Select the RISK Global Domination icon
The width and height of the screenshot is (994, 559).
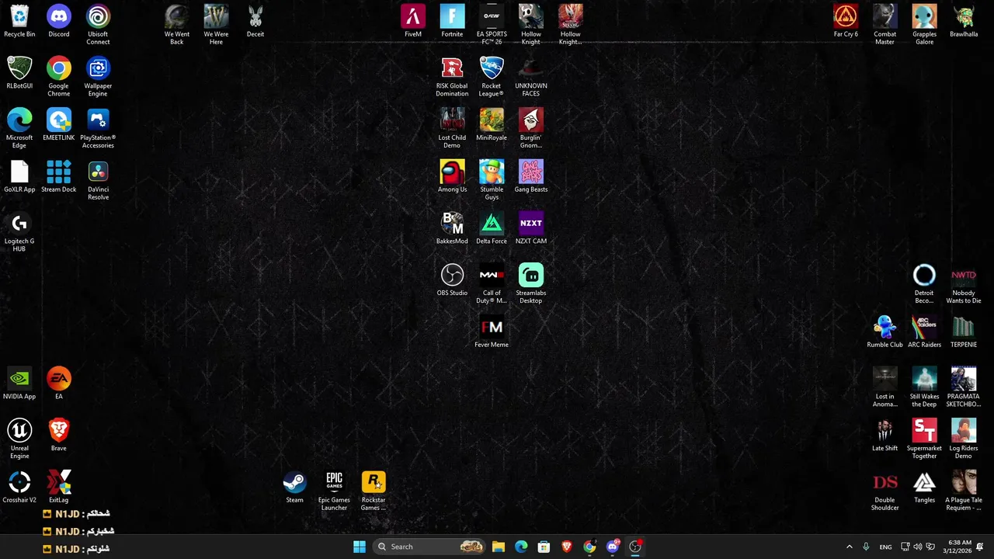pos(452,77)
